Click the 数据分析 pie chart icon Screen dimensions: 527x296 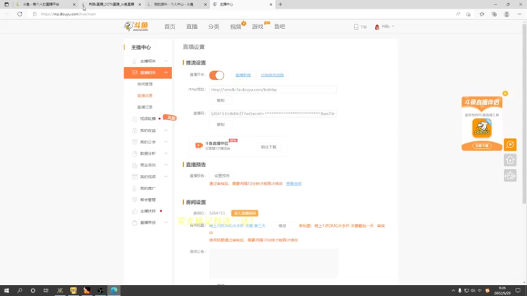pos(134,153)
